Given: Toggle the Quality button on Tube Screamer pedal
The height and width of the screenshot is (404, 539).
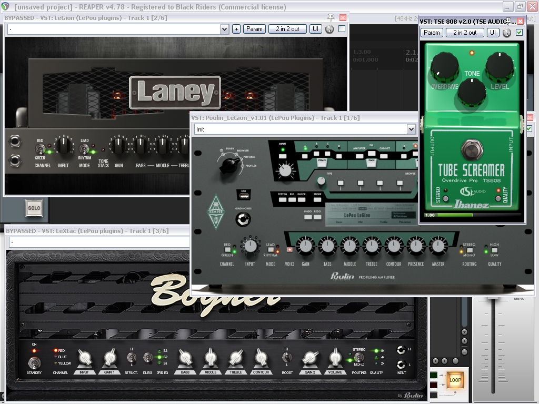Looking at the screenshot, I should pyautogui.click(x=498, y=198).
